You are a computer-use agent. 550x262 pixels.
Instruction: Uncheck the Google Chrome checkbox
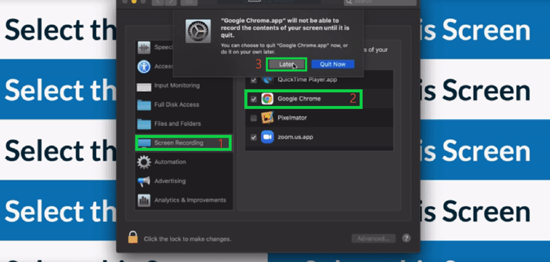254,99
